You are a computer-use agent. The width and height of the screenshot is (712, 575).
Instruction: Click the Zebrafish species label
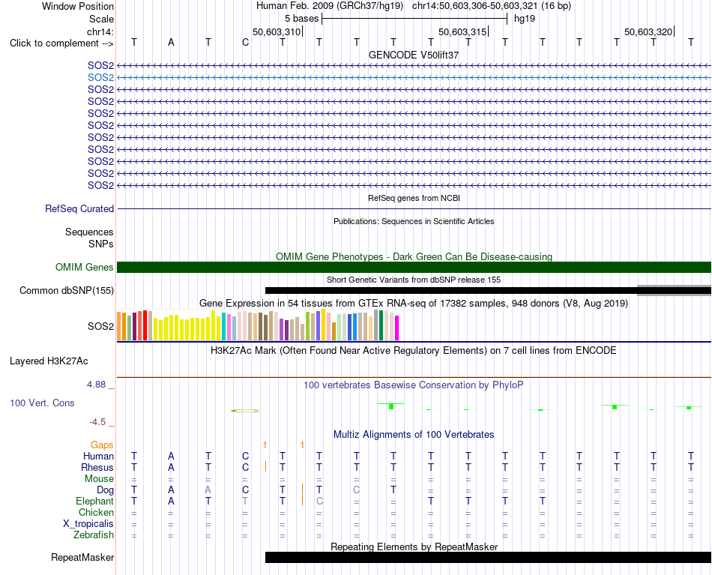click(94, 535)
